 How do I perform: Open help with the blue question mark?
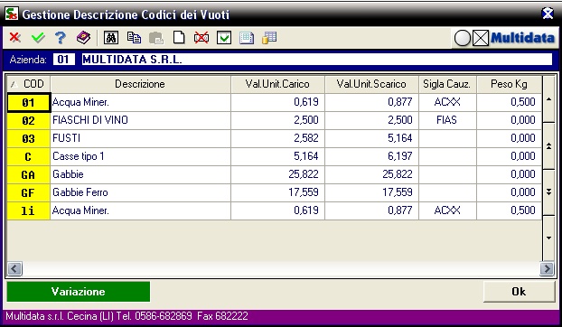coord(61,37)
